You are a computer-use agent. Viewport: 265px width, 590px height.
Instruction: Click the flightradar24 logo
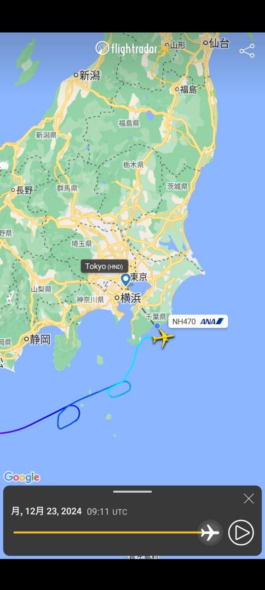(x=132, y=48)
